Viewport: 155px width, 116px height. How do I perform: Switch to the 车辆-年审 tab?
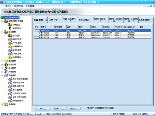(x=55, y=20)
